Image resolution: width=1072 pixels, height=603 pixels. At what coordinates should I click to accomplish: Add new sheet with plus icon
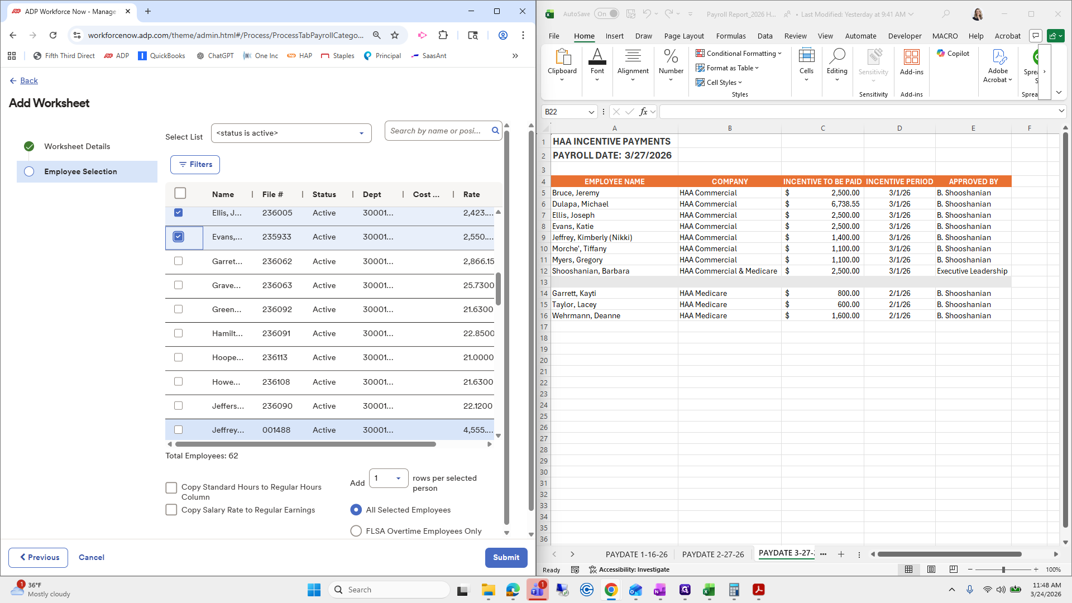click(841, 554)
